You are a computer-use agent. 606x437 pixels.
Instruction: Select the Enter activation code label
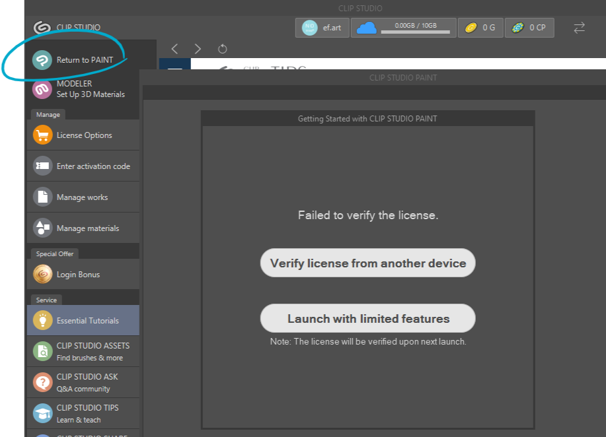(x=94, y=166)
